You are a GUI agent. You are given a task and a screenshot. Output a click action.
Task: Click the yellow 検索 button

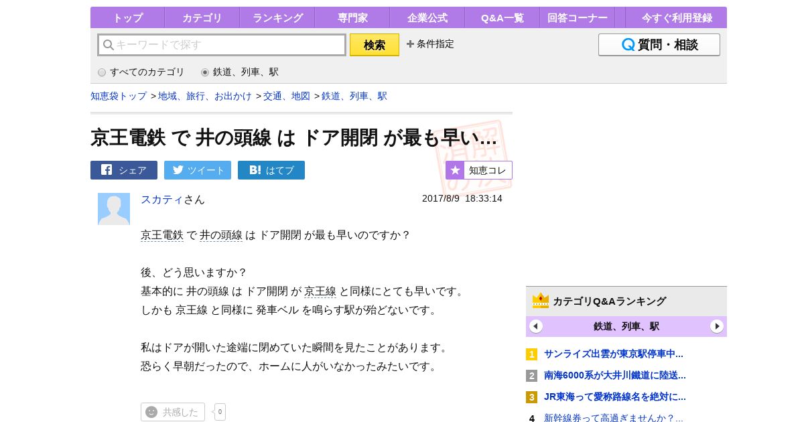[x=375, y=45]
